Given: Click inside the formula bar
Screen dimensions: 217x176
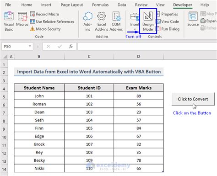Looking at the screenshot, I should pos(147,46).
